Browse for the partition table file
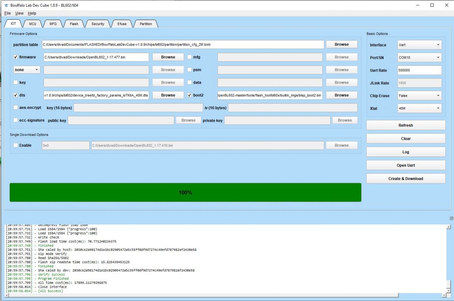Image resolution: width=454 pixels, height=301 pixels. point(342,44)
